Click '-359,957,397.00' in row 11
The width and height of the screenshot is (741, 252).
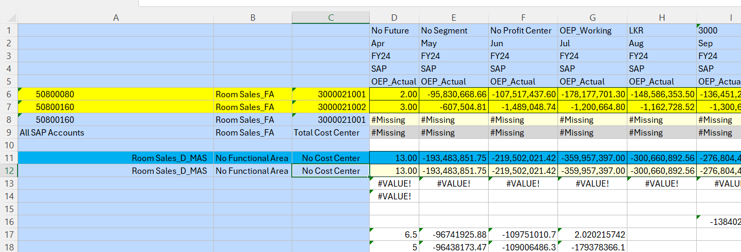point(592,158)
